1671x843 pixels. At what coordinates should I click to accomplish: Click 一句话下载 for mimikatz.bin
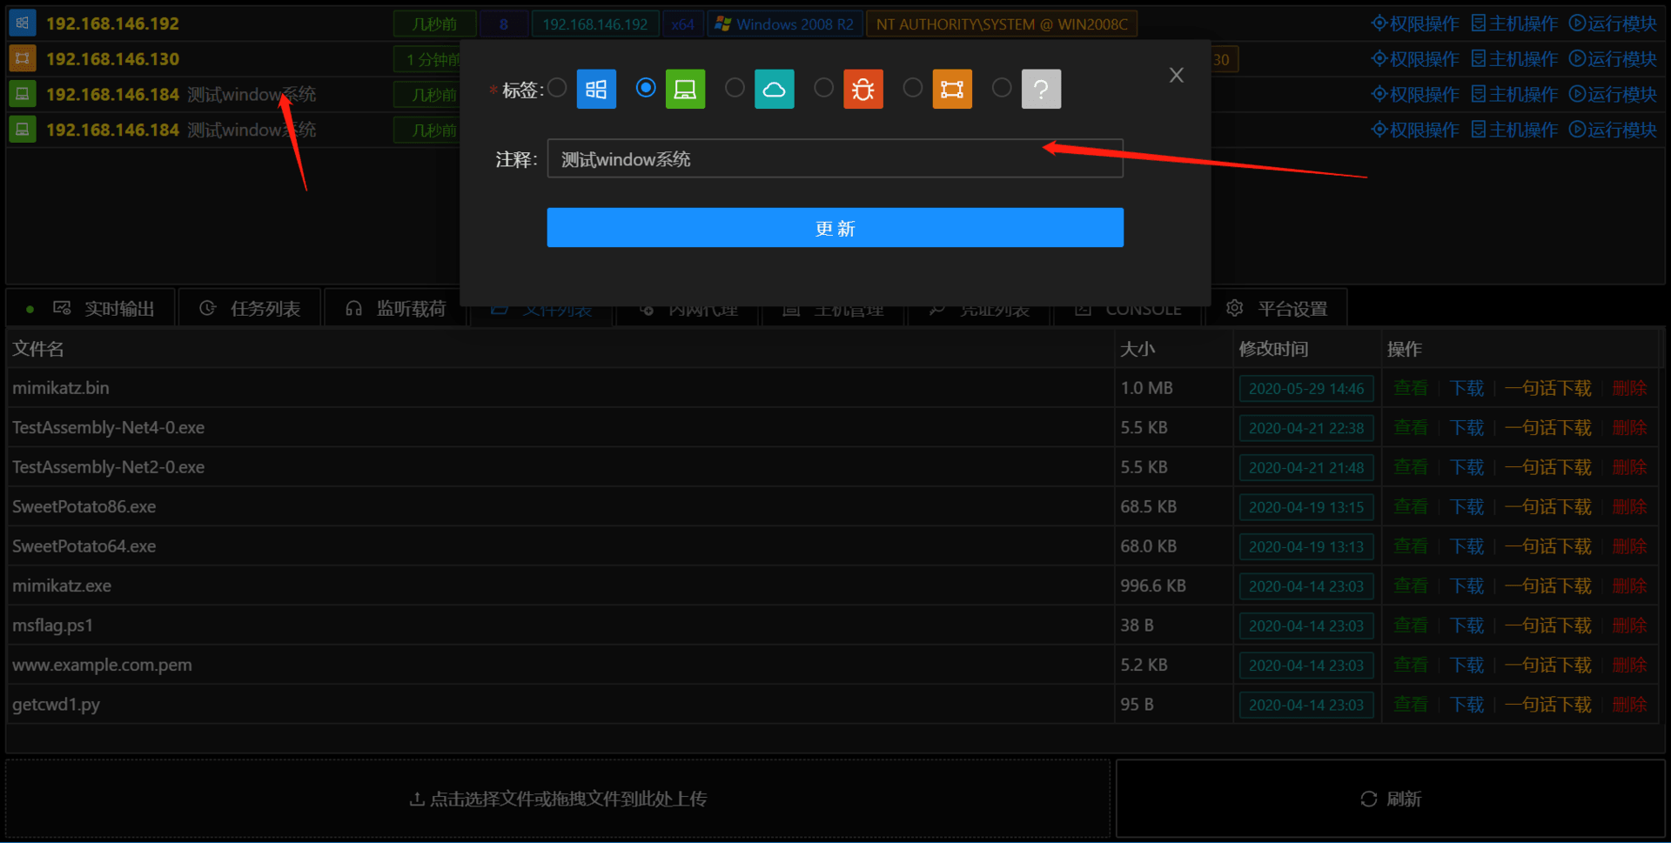coord(1548,388)
